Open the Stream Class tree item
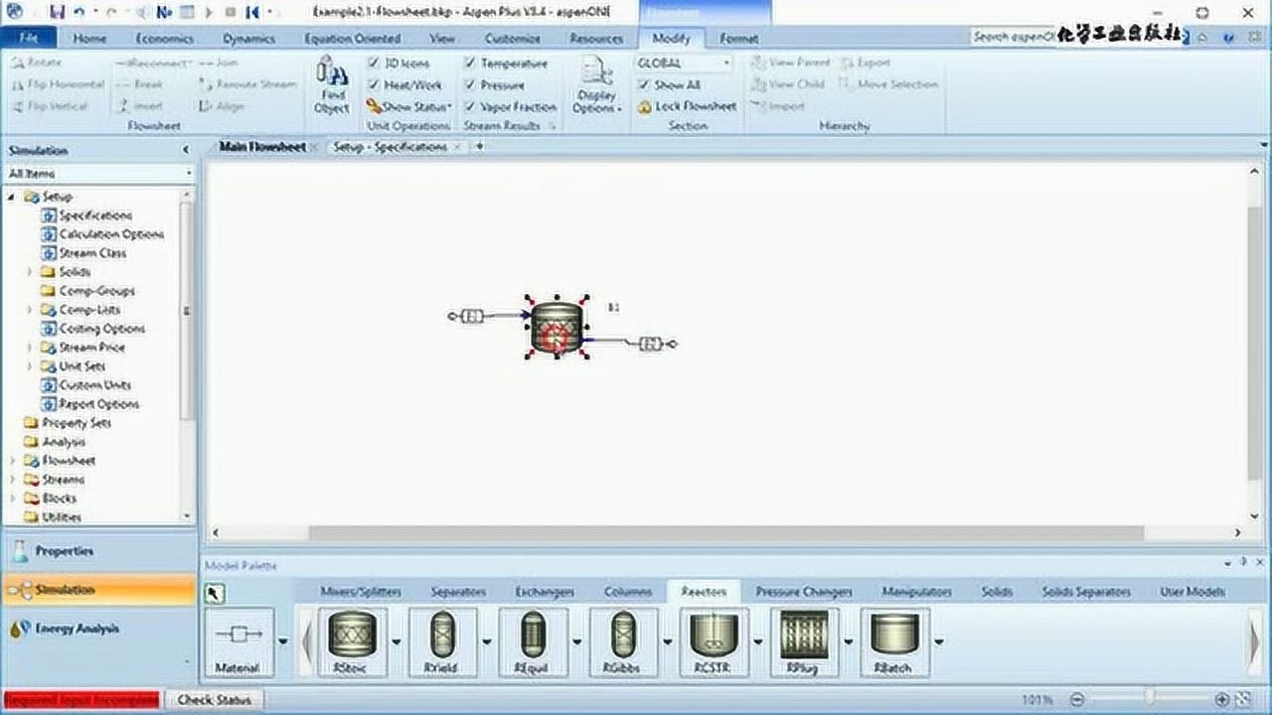Image resolution: width=1272 pixels, height=715 pixels. point(84,253)
